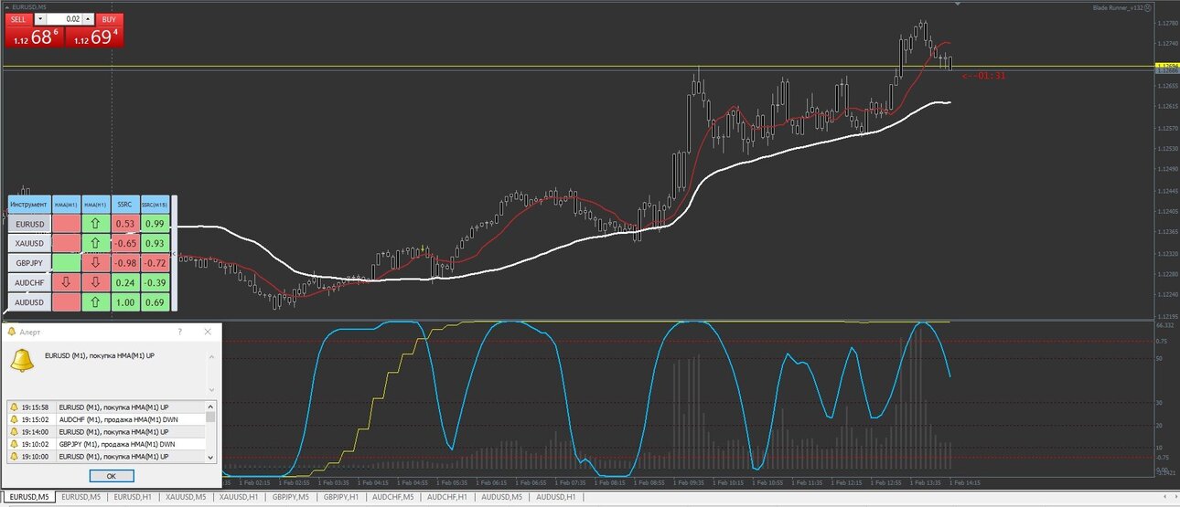Click the BUY button in the trade panel
This screenshot has width=1180, height=507.
click(109, 19)
